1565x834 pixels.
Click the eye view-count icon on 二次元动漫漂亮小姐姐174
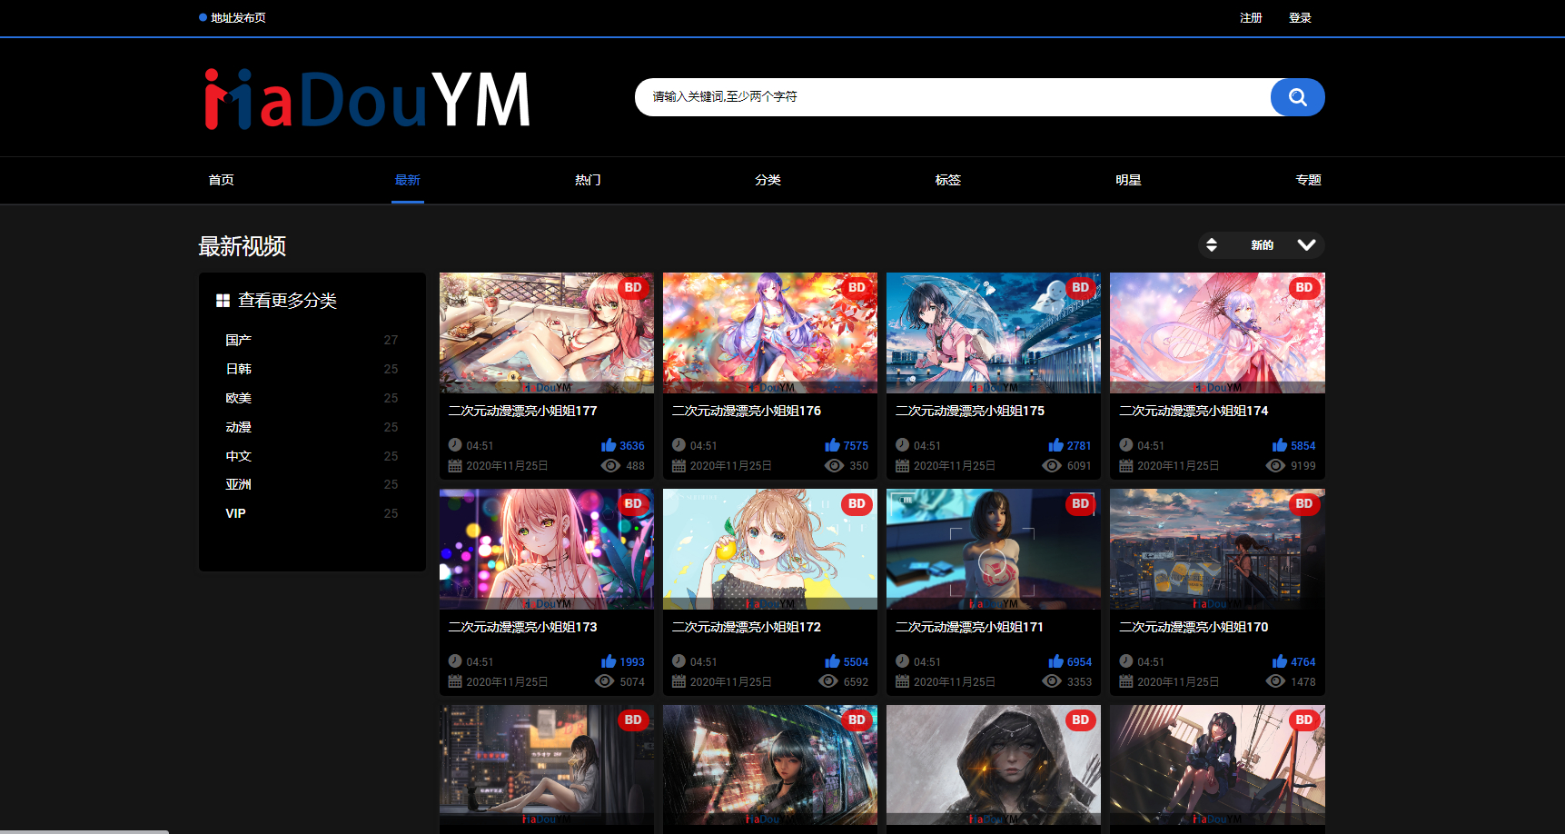1275,465
